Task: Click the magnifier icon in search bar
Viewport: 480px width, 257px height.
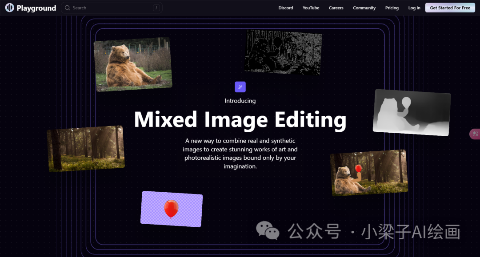Action: 68,8
